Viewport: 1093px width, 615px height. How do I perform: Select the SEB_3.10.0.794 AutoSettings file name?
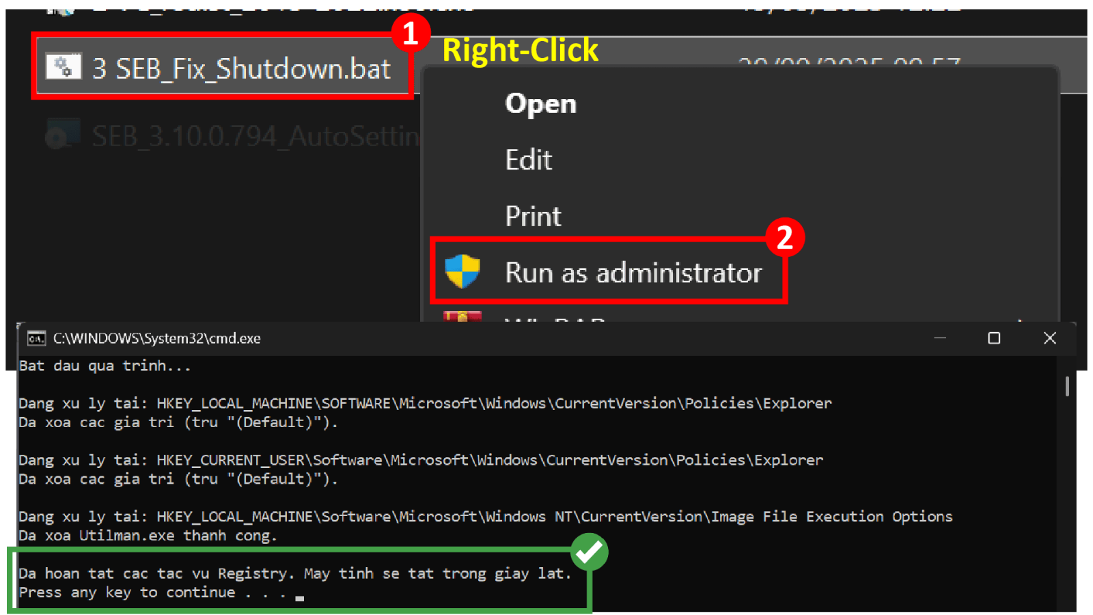(x=256, y=137)
